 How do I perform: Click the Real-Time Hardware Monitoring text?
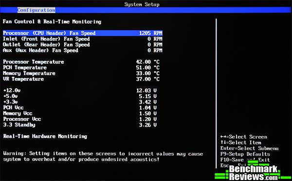[45, 137]
